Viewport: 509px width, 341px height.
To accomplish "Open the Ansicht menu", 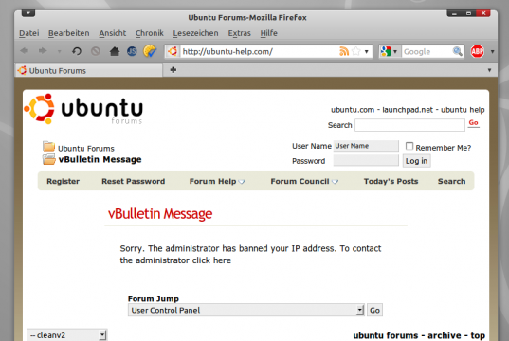I will coord(112,33).
